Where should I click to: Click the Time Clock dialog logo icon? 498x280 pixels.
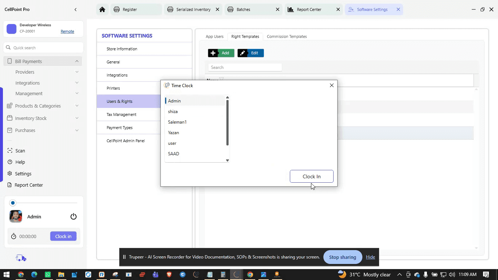click(167, 85)
